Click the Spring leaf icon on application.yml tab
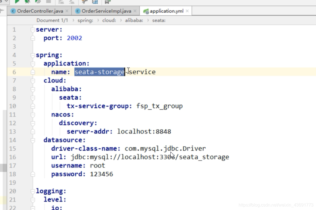This screenshot has width=316, height=210. 146,11
